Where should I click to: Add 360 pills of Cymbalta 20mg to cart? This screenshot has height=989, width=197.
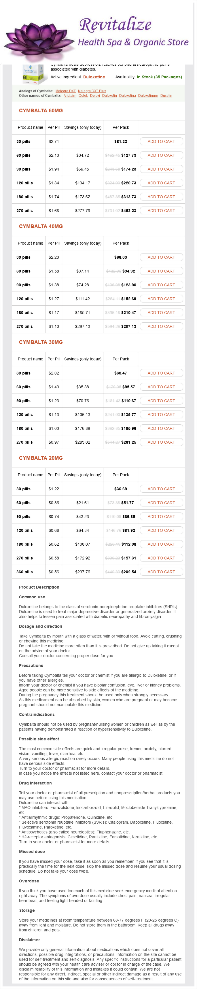(x=161, y=572)
